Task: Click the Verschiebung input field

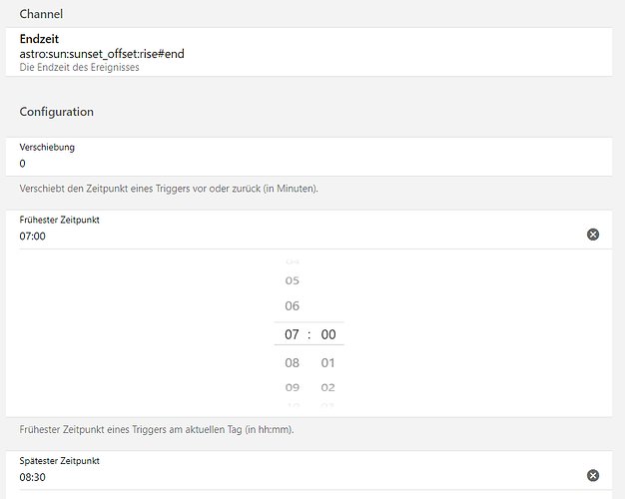Action: point(300,164)
